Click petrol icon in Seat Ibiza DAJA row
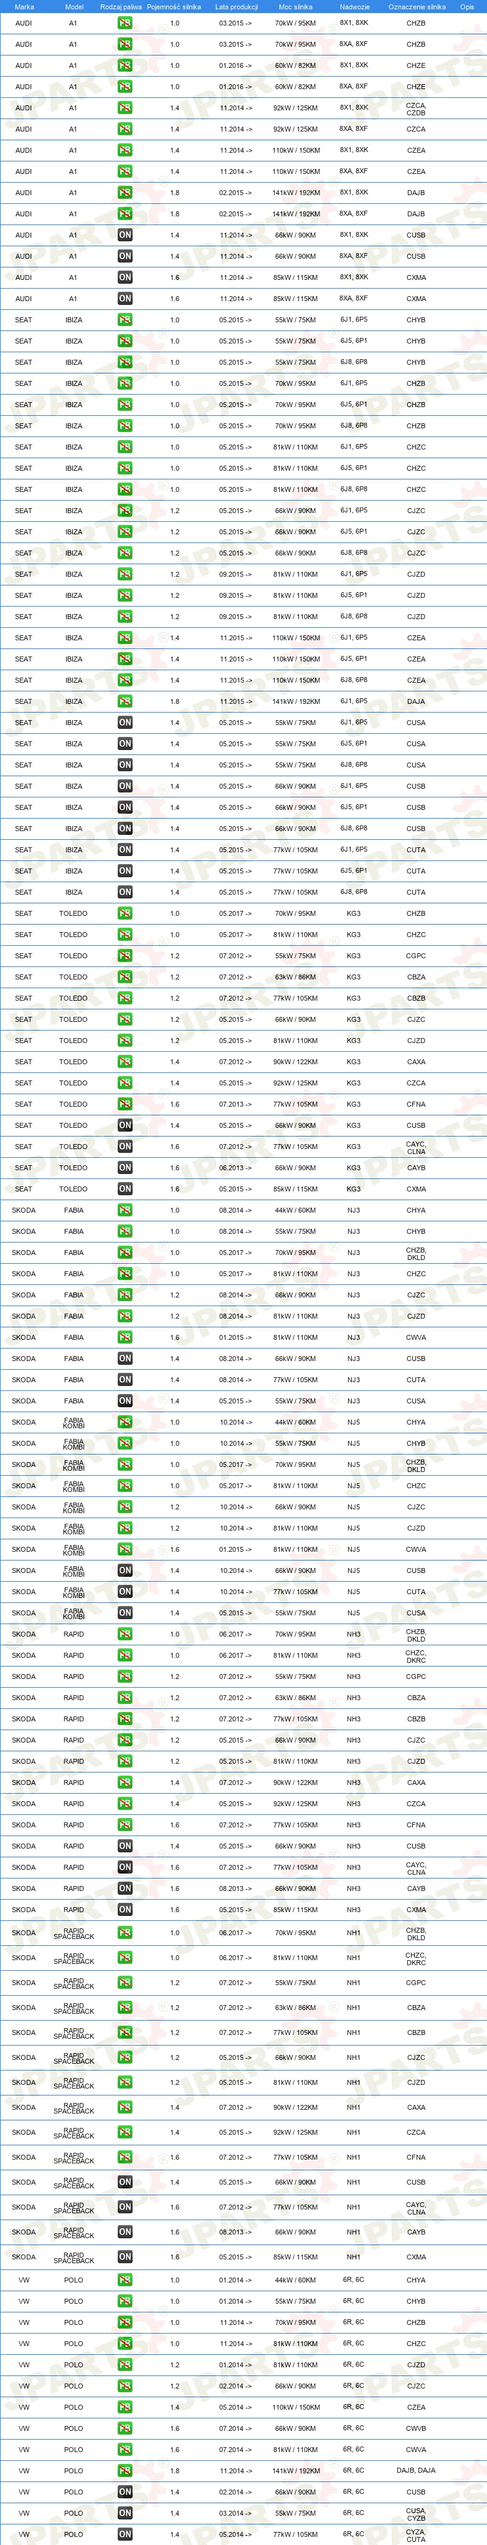Viewport: 487px width, 2545px height. tap(125, 701)
